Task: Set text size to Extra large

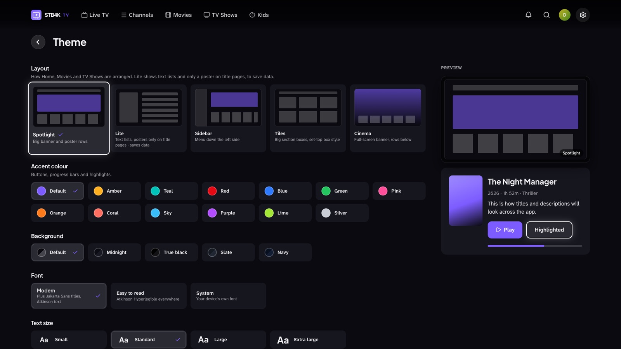Action: coord(308,340)
